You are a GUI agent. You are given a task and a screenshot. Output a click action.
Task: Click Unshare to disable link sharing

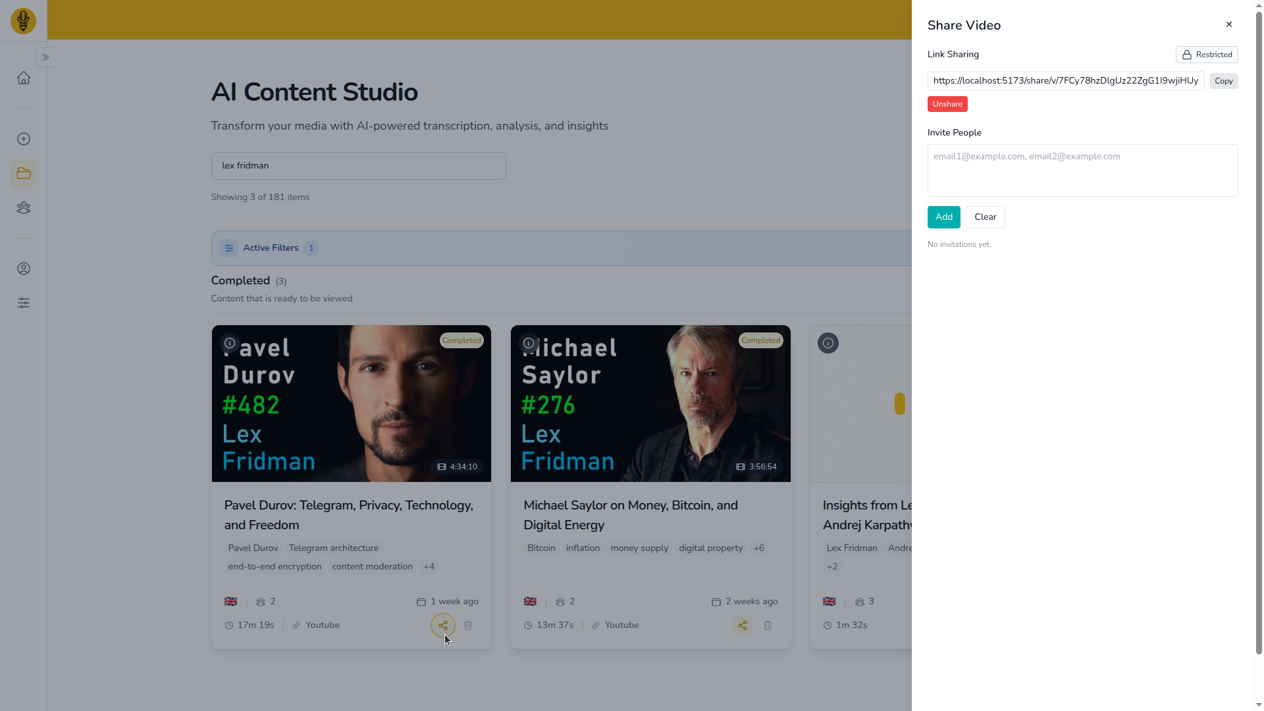947,103
